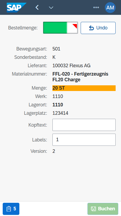This screenshot has width=121, height=216.
Task: Expand the header navigation dropdown chevron
Action: tap(51, 8)
